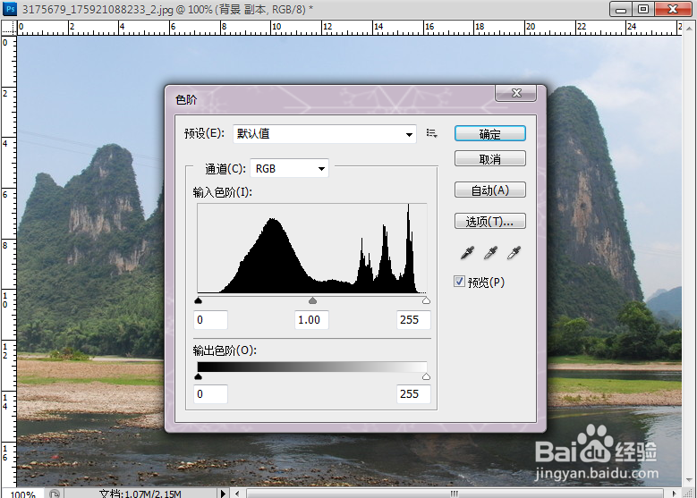Select the gray point eyedropper
Screen dimensions: 697x498
[490, 253]
